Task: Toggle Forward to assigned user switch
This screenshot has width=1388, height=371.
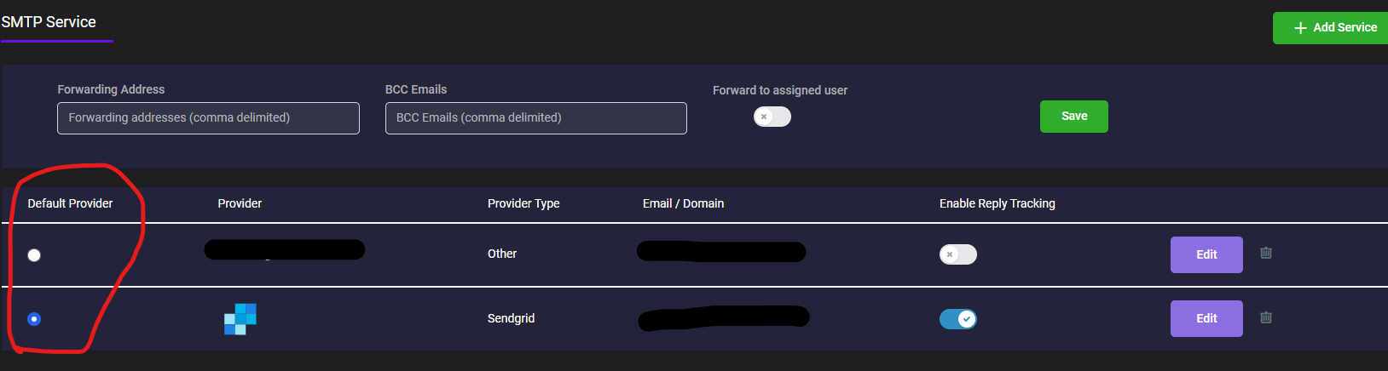Action: click(x=772, y=117)
